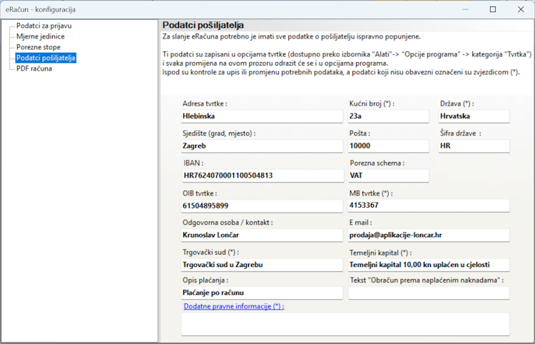
Task: Click the 'Država' field with Hrvatska
Action: [x=474, y=116]
